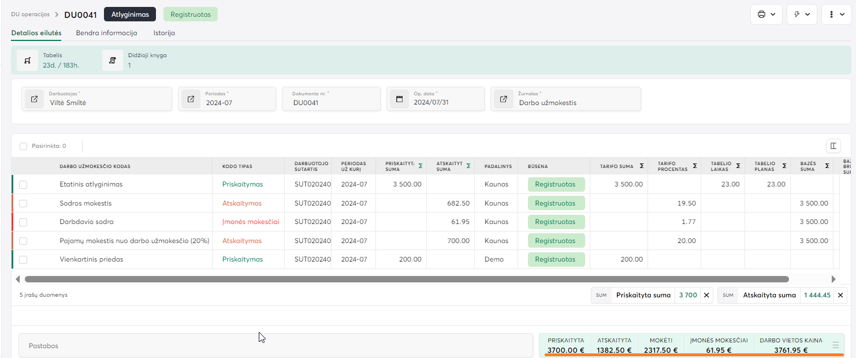Switch to the Istorija tab

pos(164,33)
